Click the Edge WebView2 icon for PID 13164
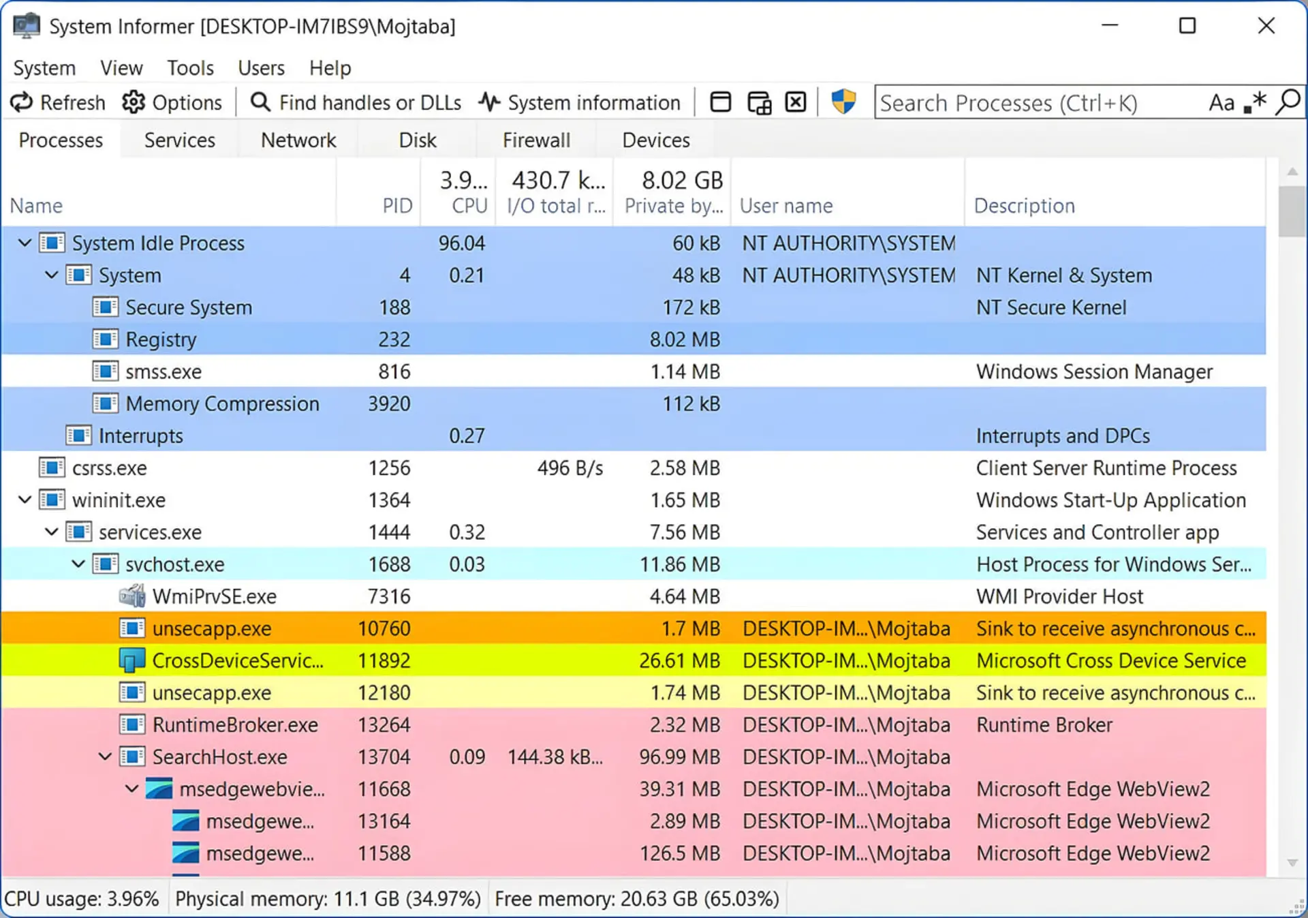Viewport: 1308px width, 918px height. coord(185,821)
